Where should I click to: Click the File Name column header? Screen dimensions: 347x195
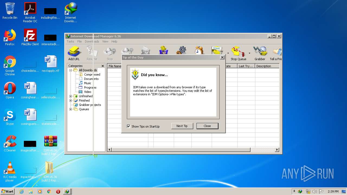click(115, 66)
